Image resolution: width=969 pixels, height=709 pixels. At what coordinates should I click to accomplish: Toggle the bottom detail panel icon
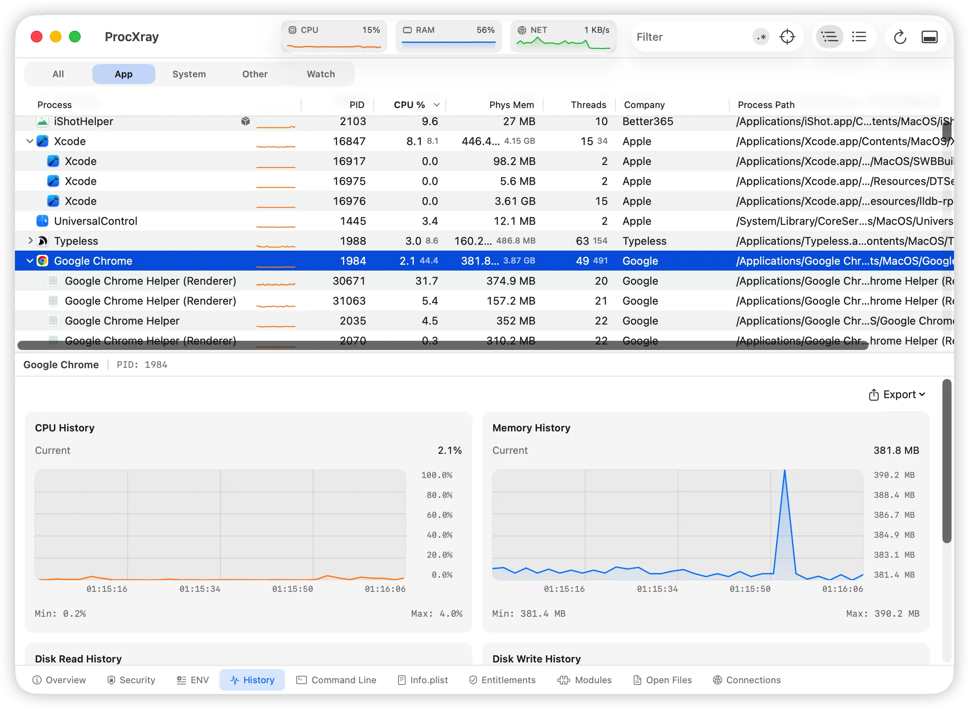(x=930, y=37)
